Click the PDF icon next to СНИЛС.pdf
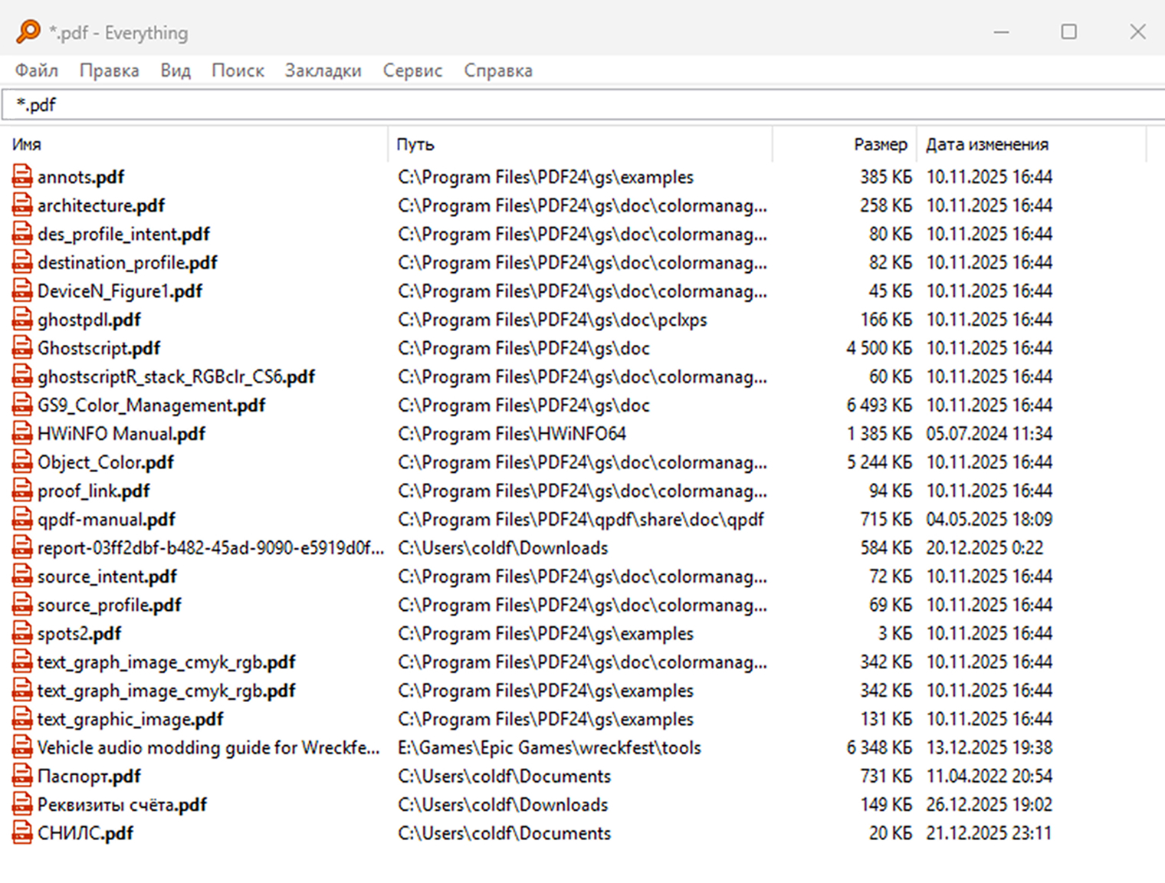This screenshot has height=883, width=1165. tap(22, 833)
